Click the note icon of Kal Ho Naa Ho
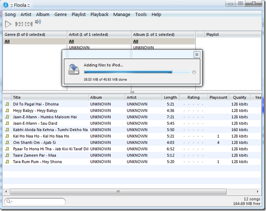 pyautogui.click(x=7, y=136)
